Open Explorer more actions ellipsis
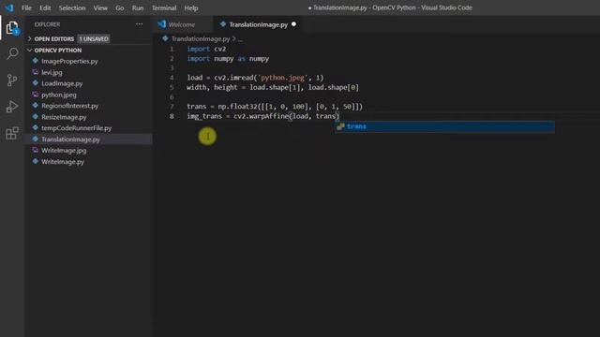The height and width of the screenshot is (337, 600). (139, 24)
